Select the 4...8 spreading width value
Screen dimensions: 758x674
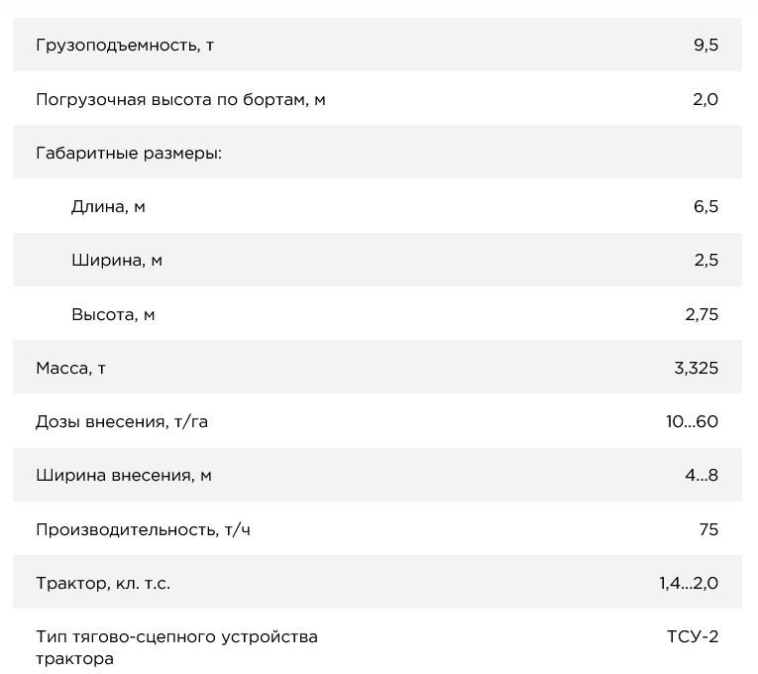click(x=701, y=475)
